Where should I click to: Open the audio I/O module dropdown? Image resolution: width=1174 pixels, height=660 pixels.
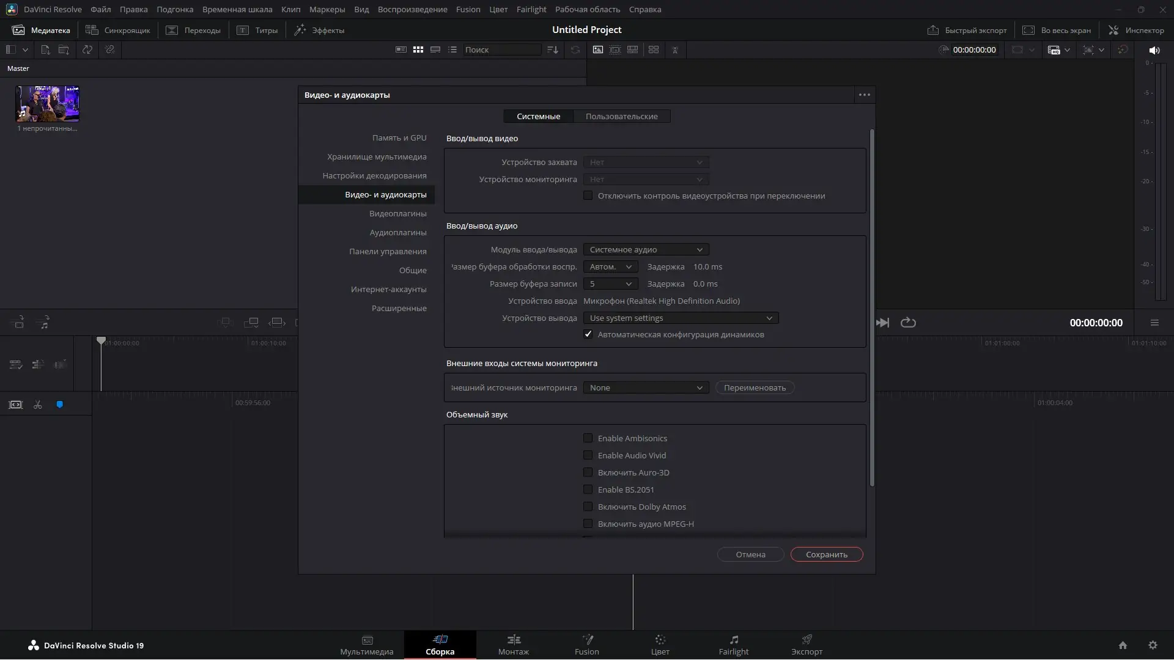[x=646, y=249]
